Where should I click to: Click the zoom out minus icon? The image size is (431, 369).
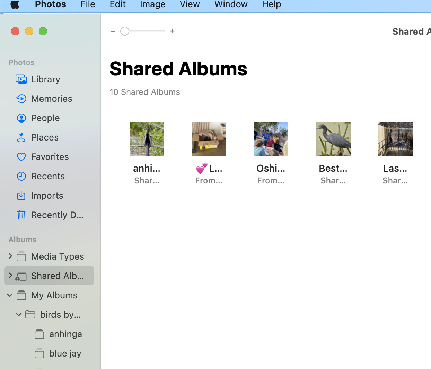coord(113,31)
